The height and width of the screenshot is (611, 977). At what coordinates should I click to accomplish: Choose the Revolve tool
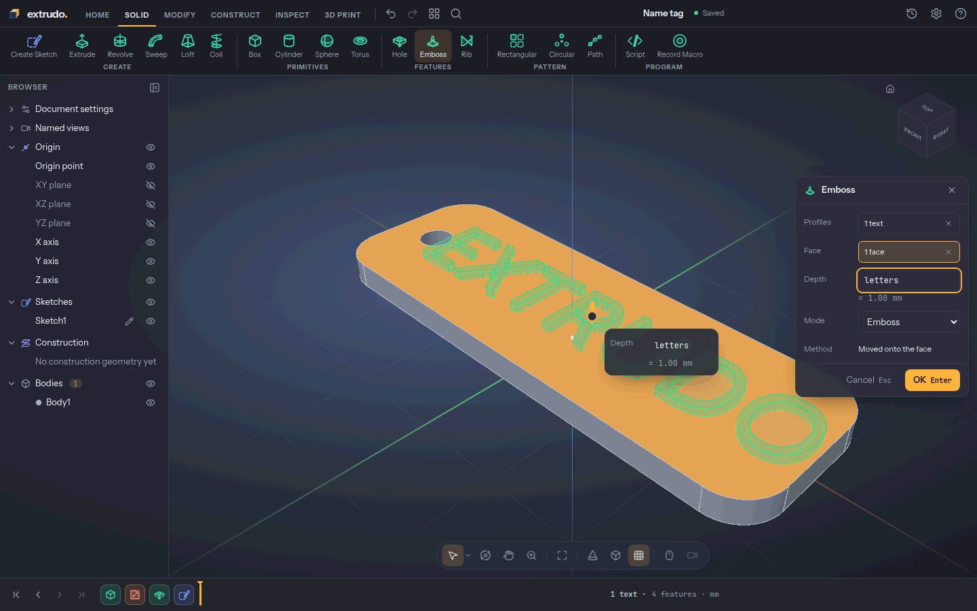[x=120, y=46]
